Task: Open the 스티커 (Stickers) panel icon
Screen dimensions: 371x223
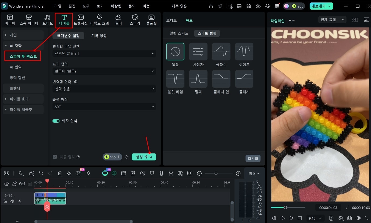Action: pyautogui.click(x=135, y=18)
